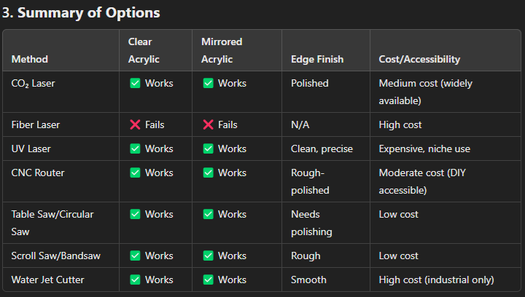525x297 pixels.
Task: Click the red X for Fiber Laser mirrored acrylic
Action: [208, 124]
